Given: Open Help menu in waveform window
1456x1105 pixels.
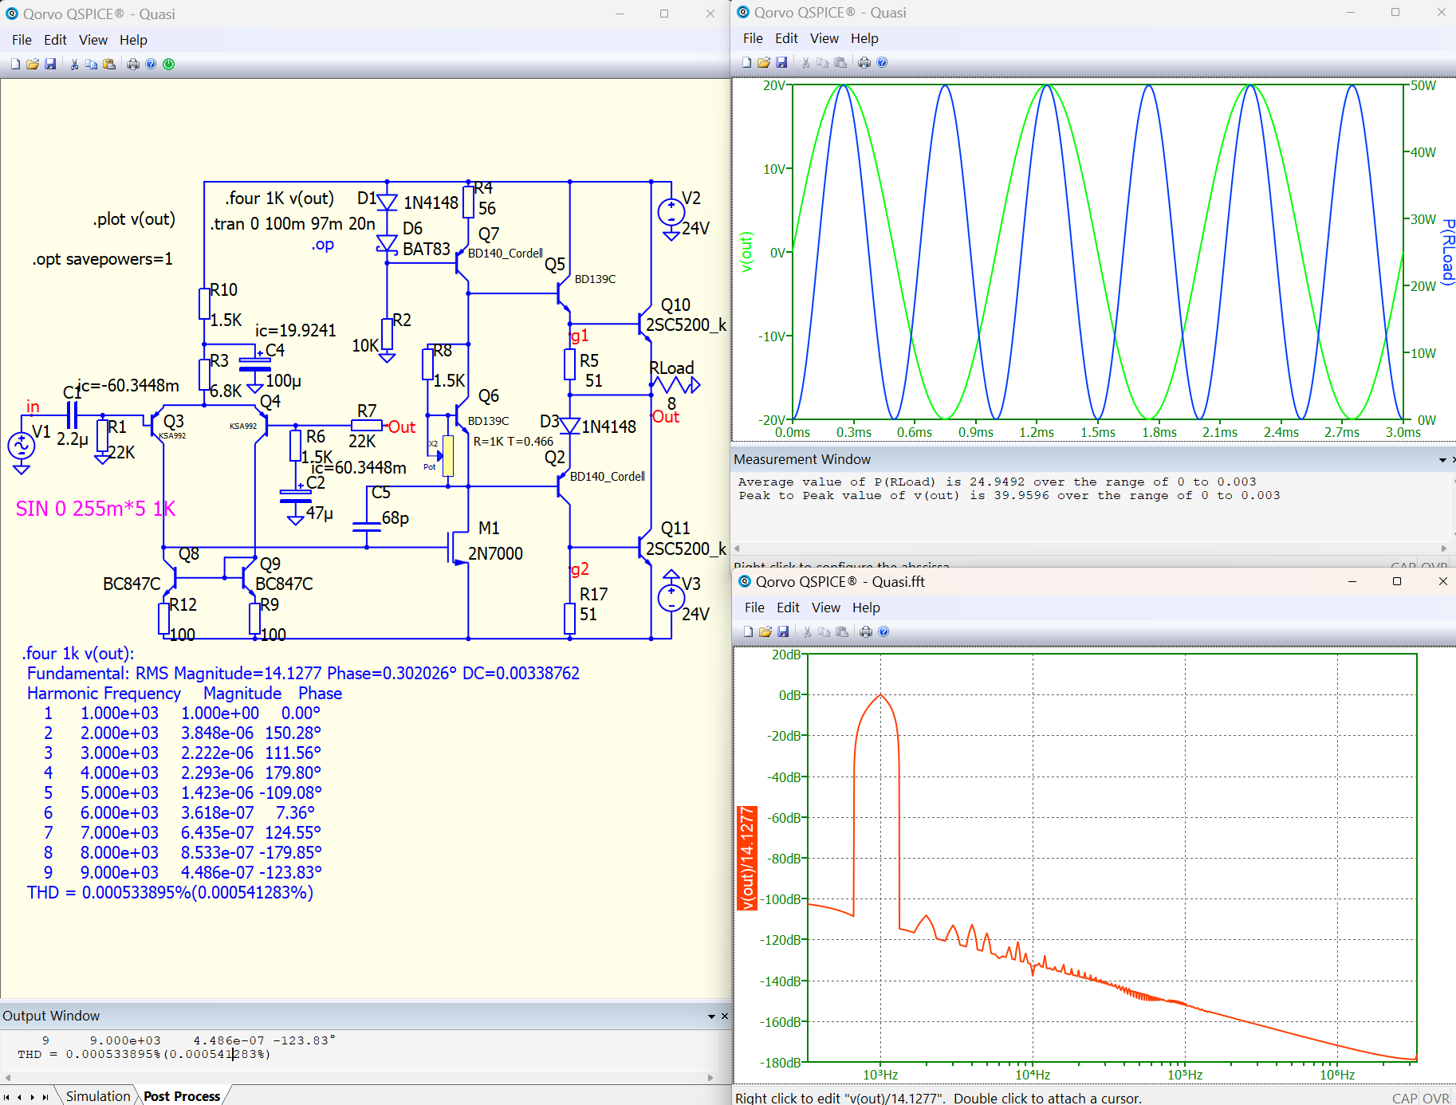Looking at the screenshot, I should coord(864,38).
